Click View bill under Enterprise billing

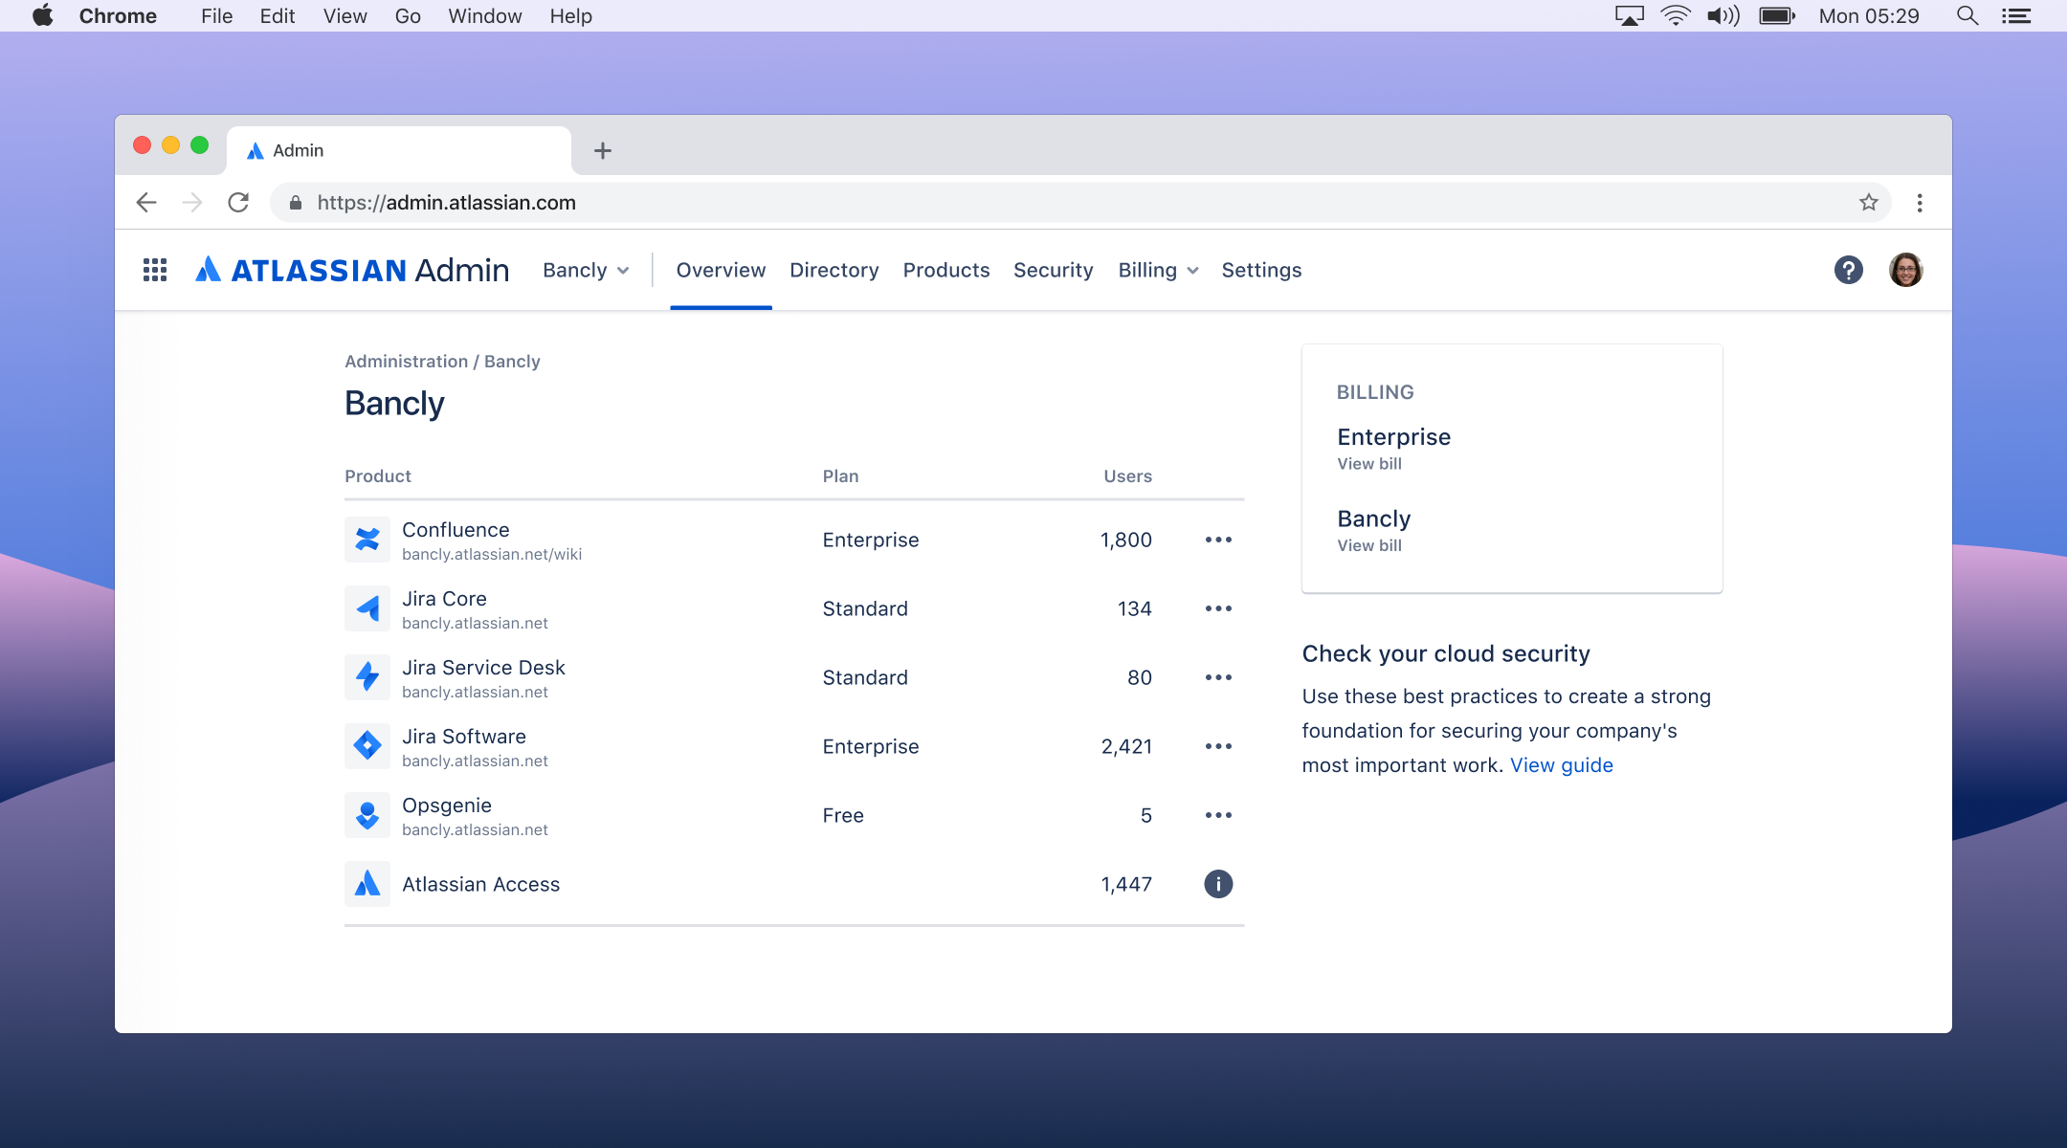tap(1367, 464)
